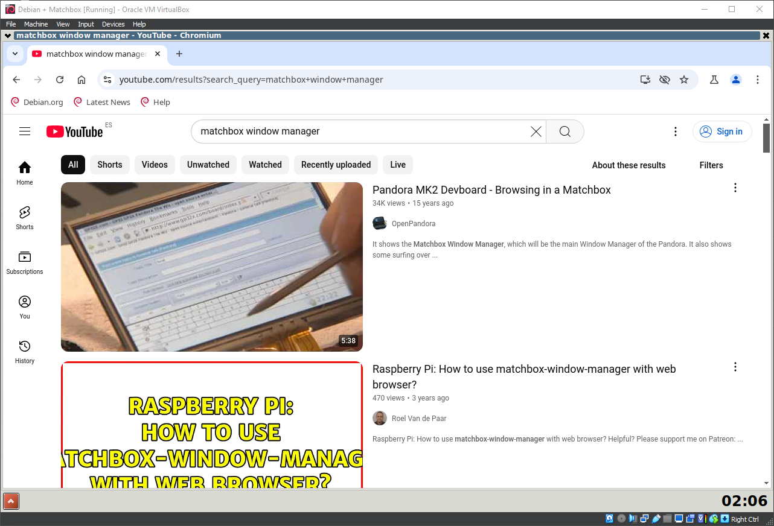Click the Sign in button
774x526 pixels.
point(722,131)
